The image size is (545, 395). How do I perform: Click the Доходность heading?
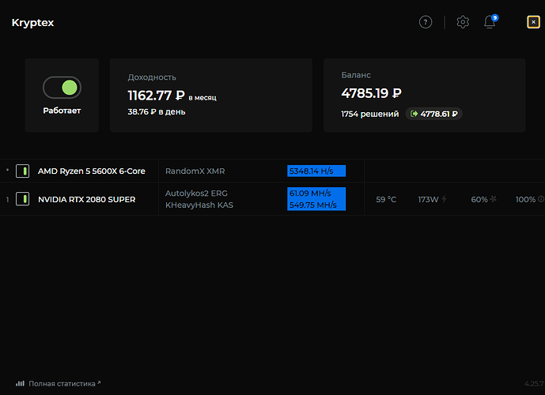tap(152, 77)
